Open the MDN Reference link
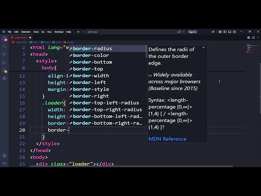 167,139
